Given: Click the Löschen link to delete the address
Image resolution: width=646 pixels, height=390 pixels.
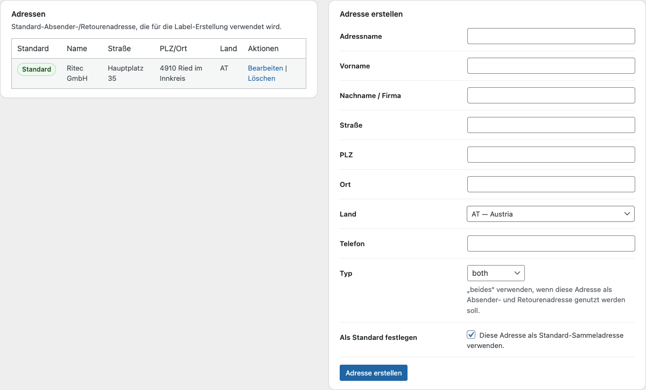Looking at the screenshot, I should pyautogui.click(x=262, y=78).
